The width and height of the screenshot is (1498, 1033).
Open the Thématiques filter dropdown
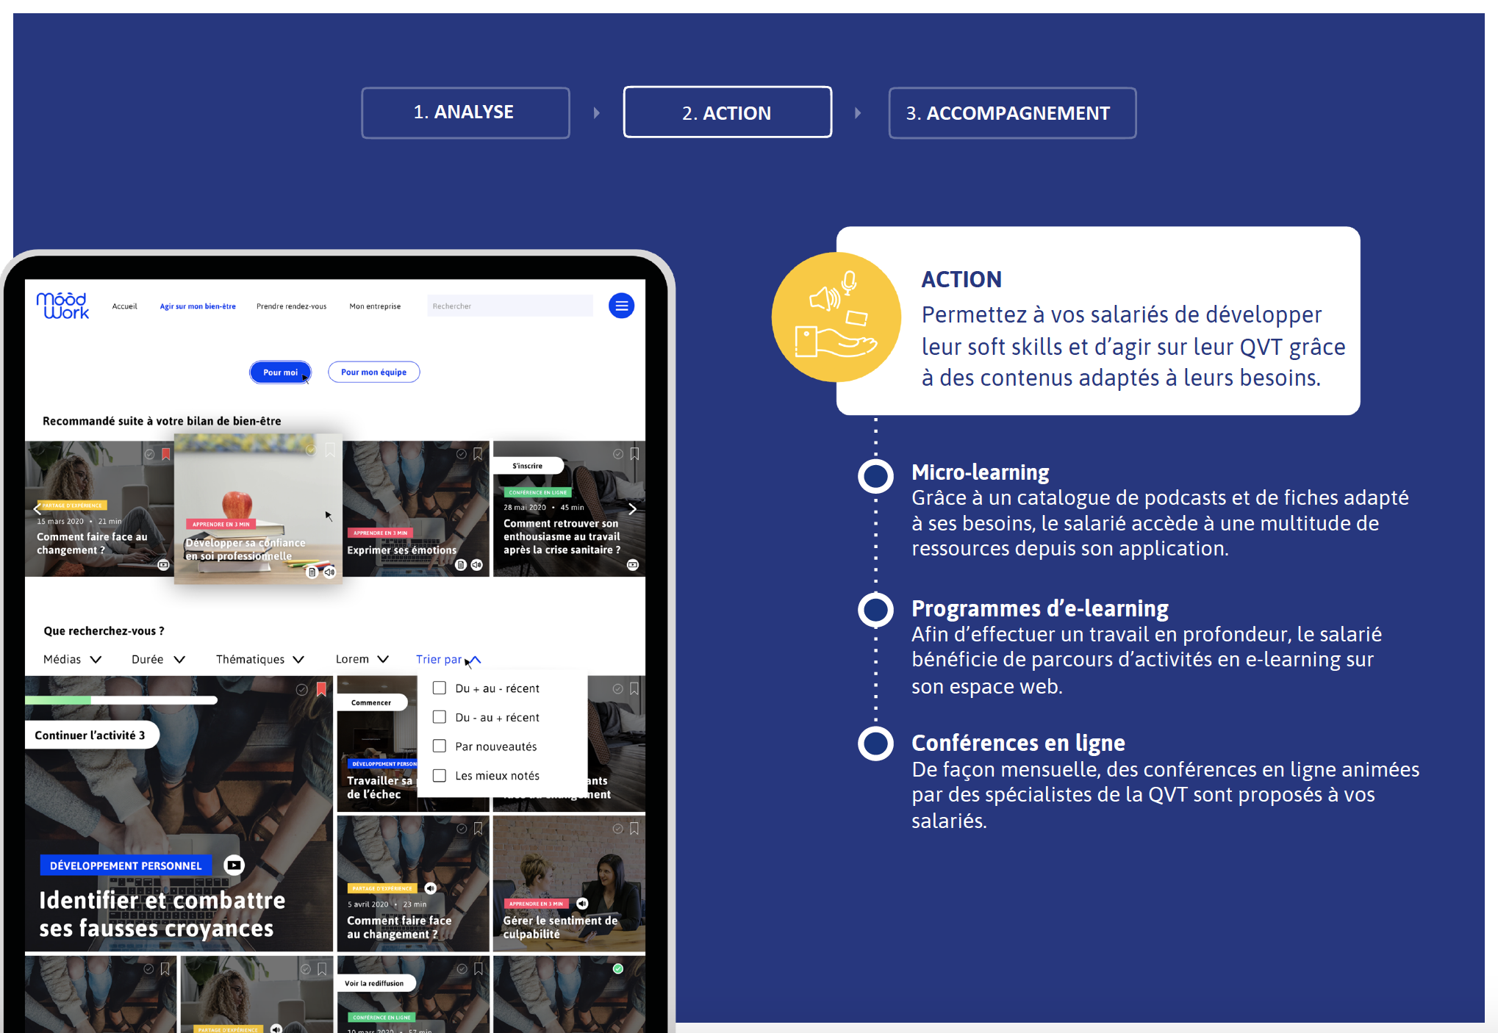[x=260, y=659]
